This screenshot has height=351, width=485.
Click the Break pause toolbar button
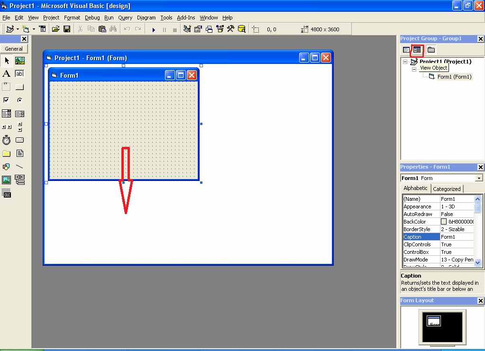[x=165, y=30]
